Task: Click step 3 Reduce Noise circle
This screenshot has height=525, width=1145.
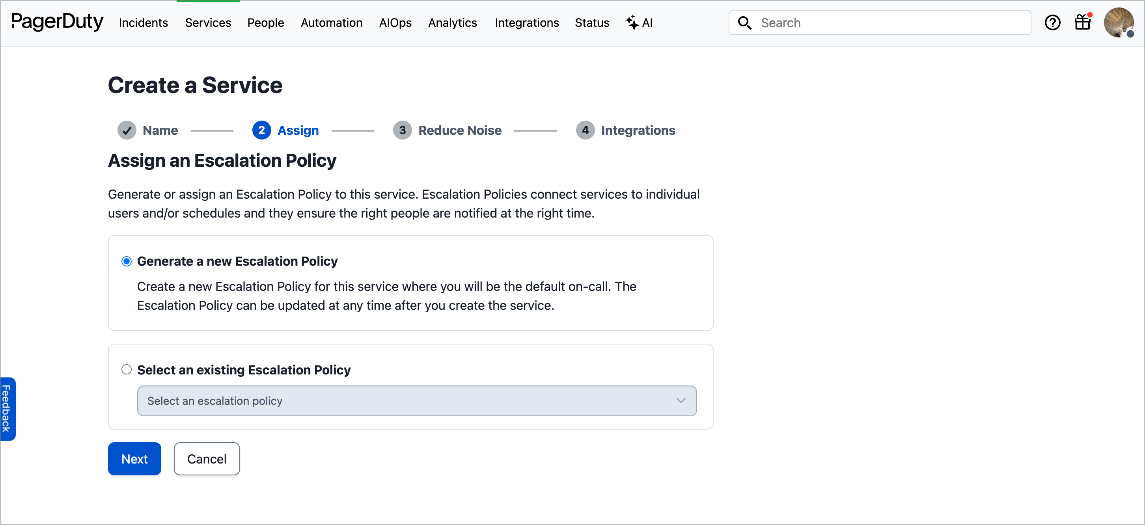Action: point(402,130)
